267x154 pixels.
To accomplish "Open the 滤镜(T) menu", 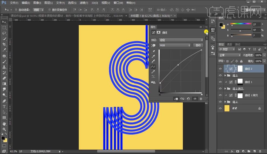I will (84, 3).
